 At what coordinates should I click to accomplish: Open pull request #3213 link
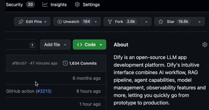point(43,91)
